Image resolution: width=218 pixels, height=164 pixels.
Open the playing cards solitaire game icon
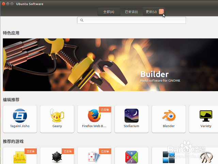click(x=94, y=157)
